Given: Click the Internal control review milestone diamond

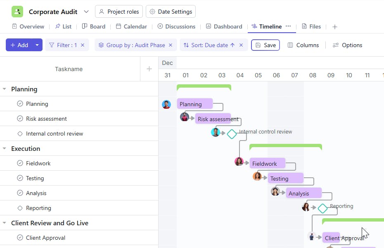Looking at the screenshot, I should pyautogui.click(x=232, y=134).
